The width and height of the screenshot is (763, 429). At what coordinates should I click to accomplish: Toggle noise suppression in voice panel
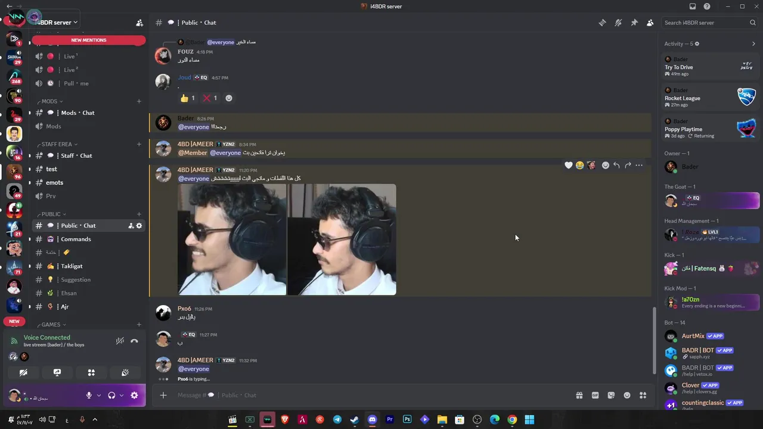point(120,341)
